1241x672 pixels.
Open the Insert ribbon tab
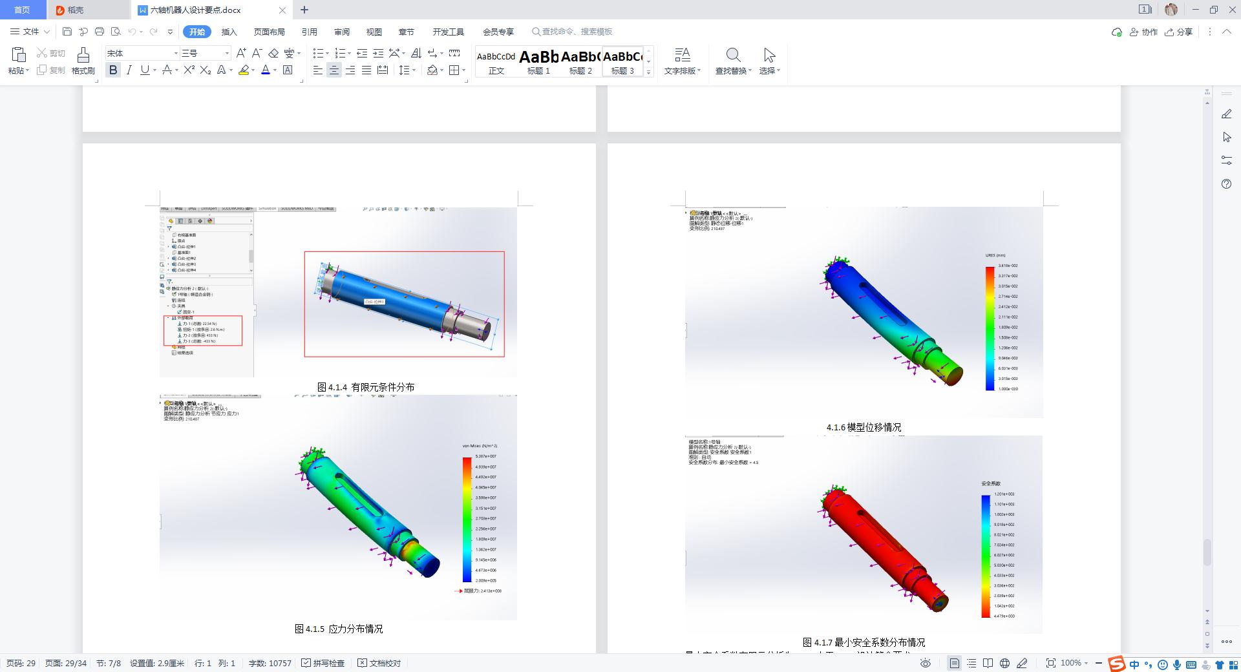point(229,32)
